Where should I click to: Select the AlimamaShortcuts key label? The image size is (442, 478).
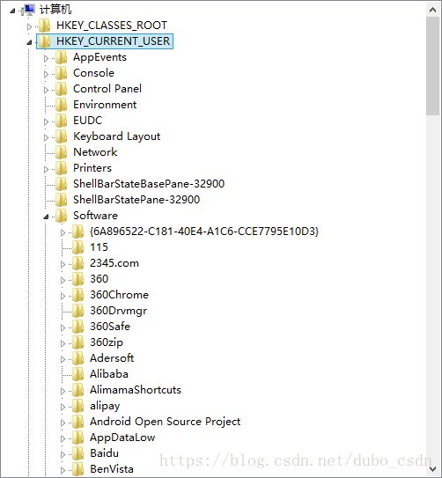click(x=136, y=390)
